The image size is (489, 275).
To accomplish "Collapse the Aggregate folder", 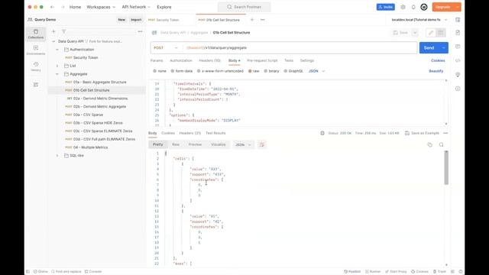I will click(57, 74).
